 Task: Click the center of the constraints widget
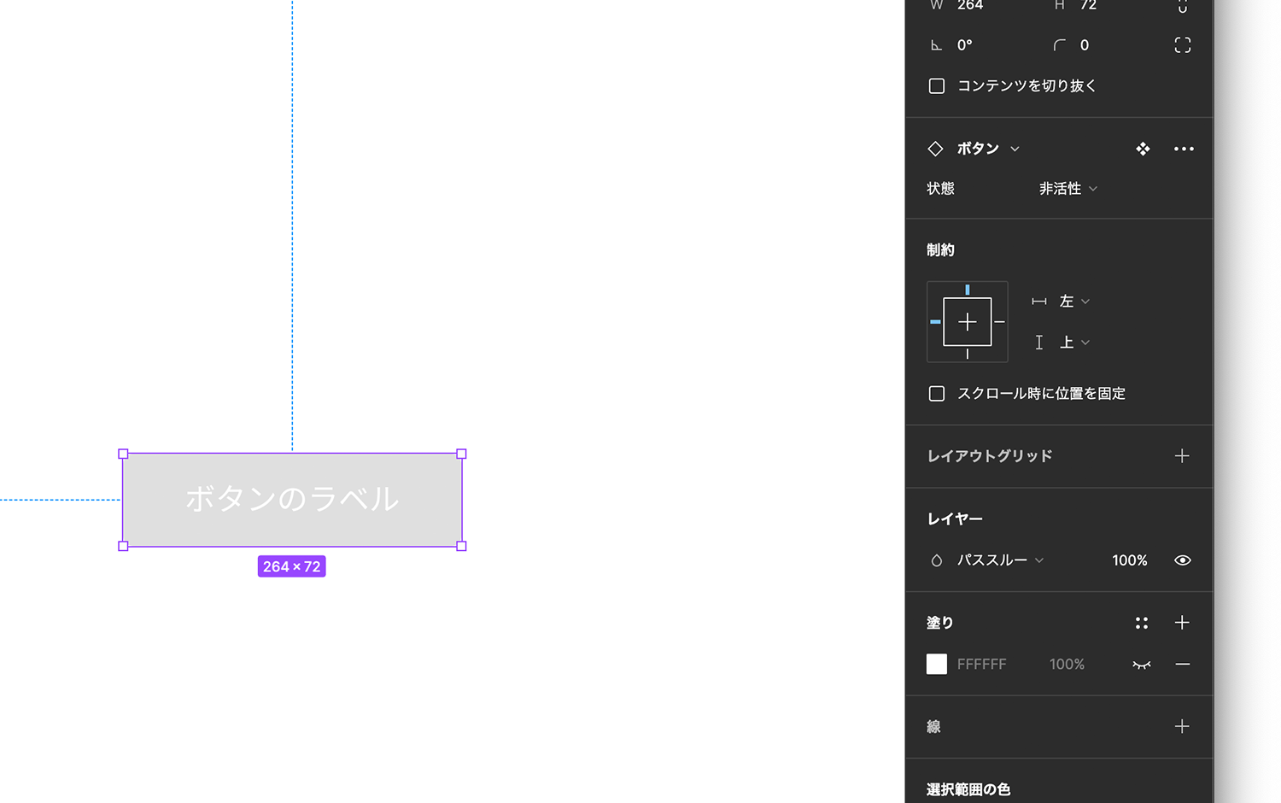968,322
